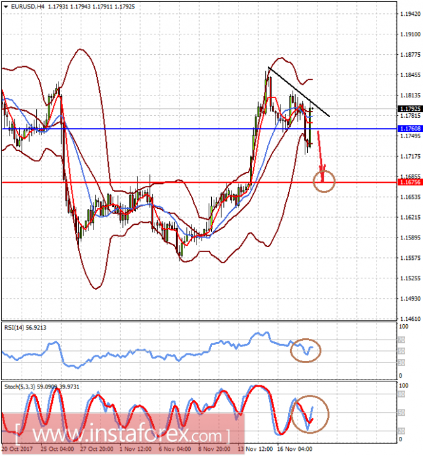Viewport: 423px width, 456px height.
Task: Click the red downward arrow drawing
Action: coord(321,156)
